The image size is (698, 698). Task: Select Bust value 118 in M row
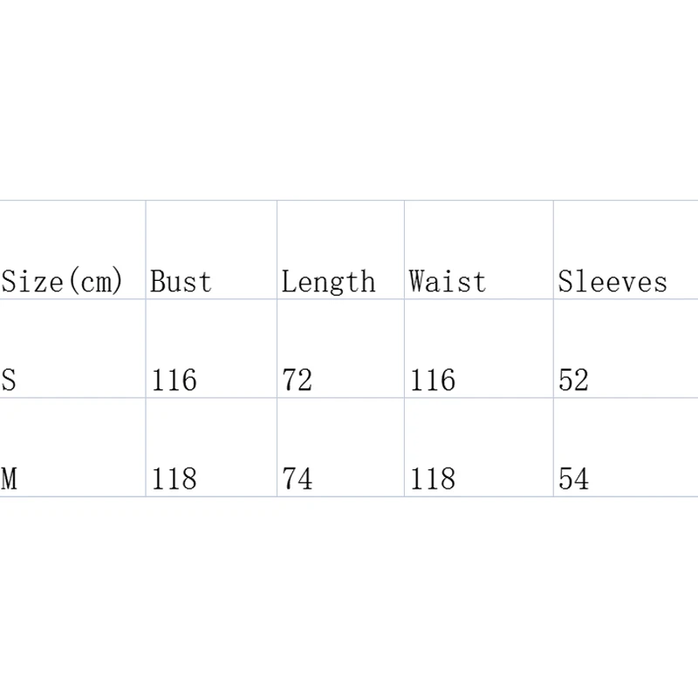[174, 479]
